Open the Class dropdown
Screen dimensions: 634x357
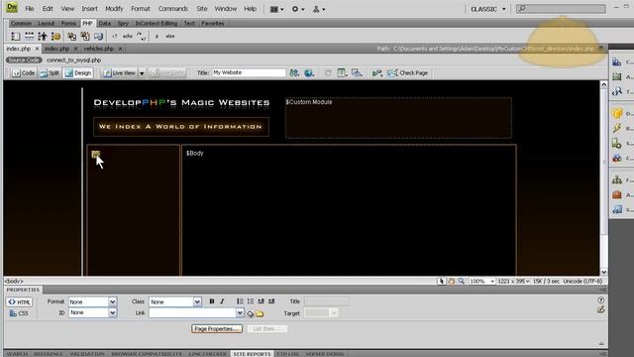click(x=175, y=301)
